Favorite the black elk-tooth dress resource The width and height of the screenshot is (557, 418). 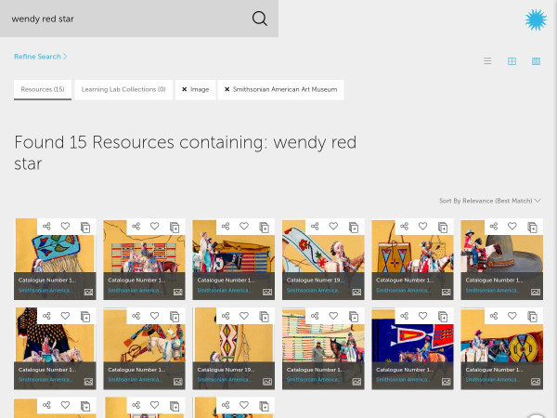(65, 316)
